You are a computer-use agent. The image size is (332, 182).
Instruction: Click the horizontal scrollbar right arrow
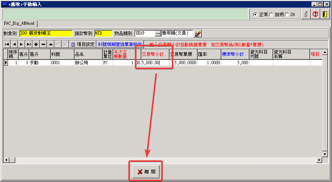click(320, 160)
